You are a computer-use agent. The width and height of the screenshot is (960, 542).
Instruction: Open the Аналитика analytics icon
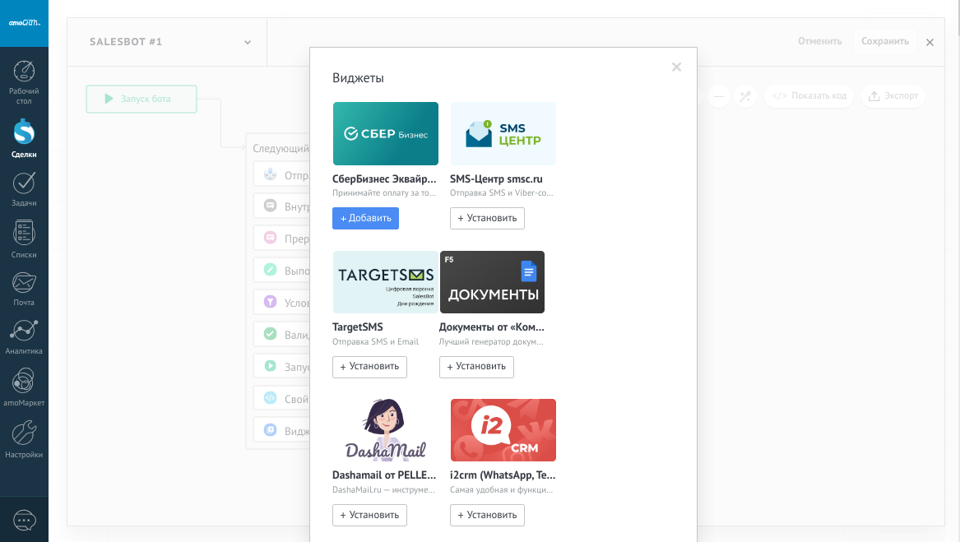point(24,332)
